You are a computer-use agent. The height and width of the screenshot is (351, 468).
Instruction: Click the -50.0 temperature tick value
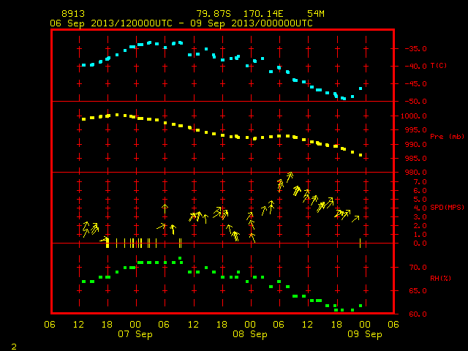(x=415, y=102)
